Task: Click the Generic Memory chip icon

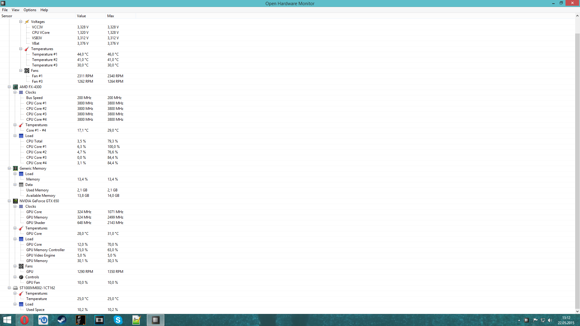Action: point(15,168)
